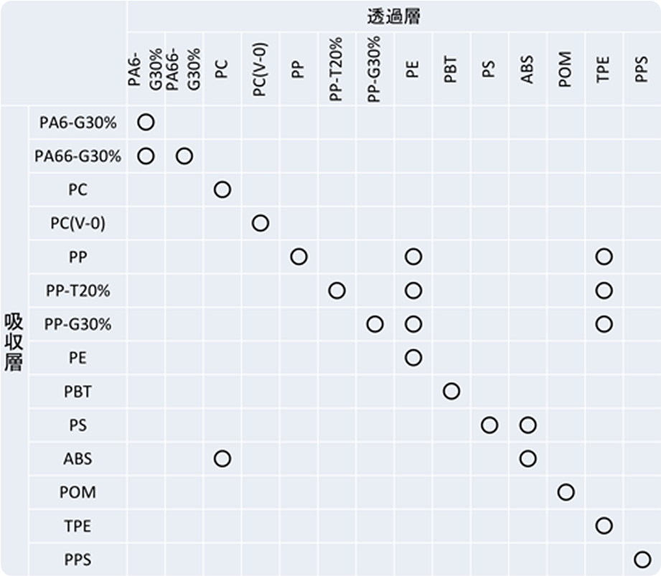The image size is (661, 576).
Task: Click the circle in PS row, ABS column
Action: [x=528, y=425]
